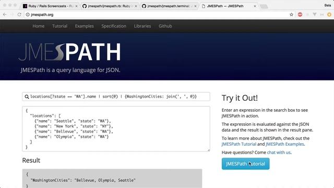Click the "New York" JSON row
The image size is (334, 188).
pyautogui.click(x=74, y=126)
